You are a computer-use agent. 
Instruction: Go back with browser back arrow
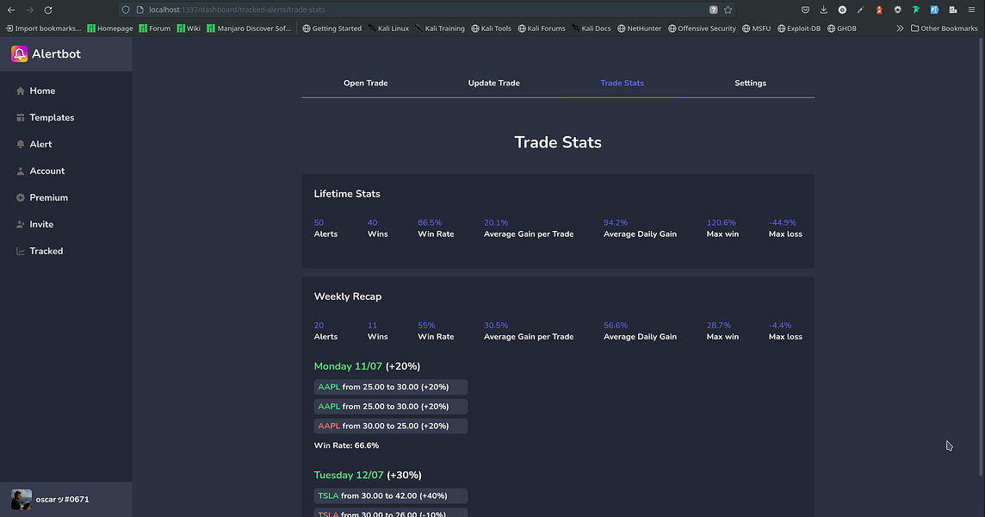coord(11,10)
